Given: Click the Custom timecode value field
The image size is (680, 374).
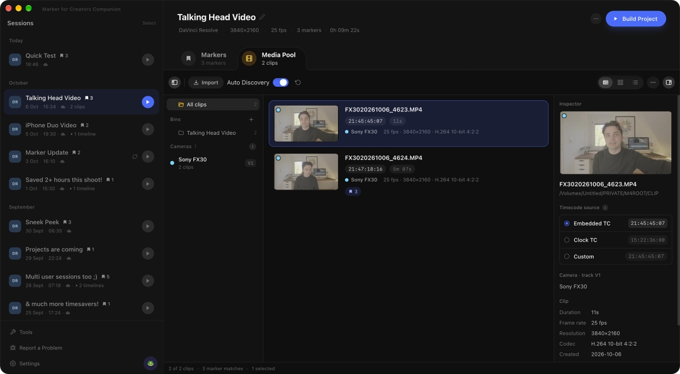Looking at the screenshot, I should pos(647,256).
